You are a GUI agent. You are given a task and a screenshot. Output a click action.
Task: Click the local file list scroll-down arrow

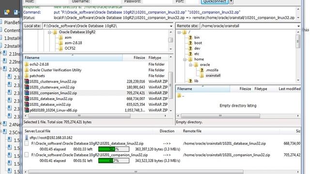coord(171,111)
